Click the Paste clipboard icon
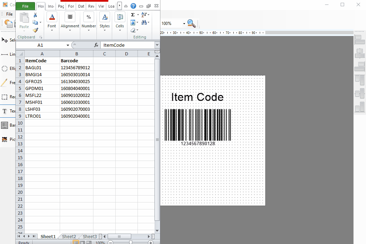Image resolution: width=366 pixels, height=244 pixels. pyautogui.click(x=24, y=18)
